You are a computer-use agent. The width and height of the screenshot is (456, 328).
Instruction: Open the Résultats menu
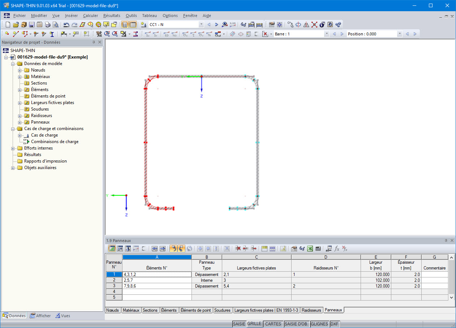click(x=112, y=16)
